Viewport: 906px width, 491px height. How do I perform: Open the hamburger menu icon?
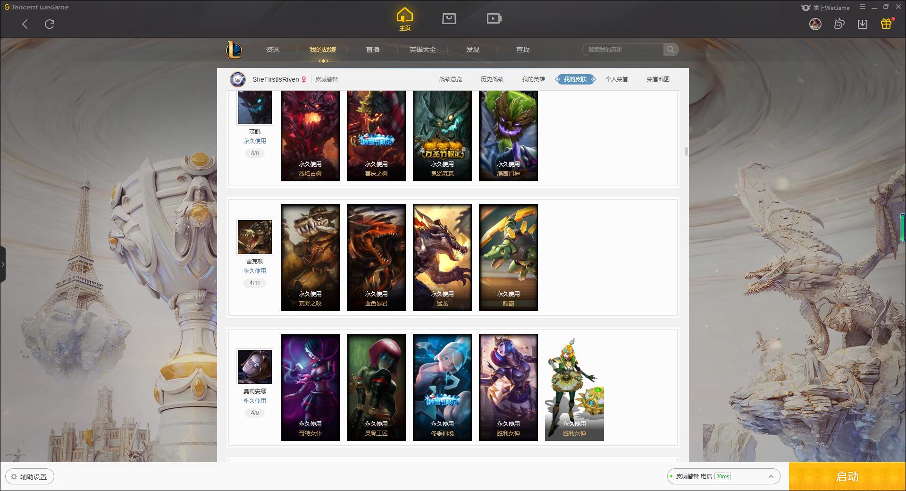(863, 7)
